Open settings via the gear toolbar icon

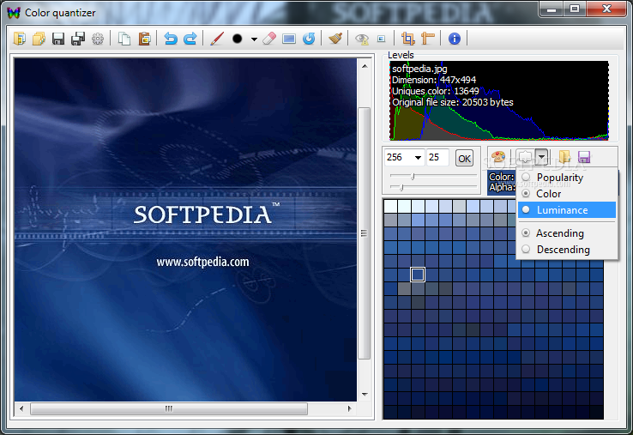98,39
